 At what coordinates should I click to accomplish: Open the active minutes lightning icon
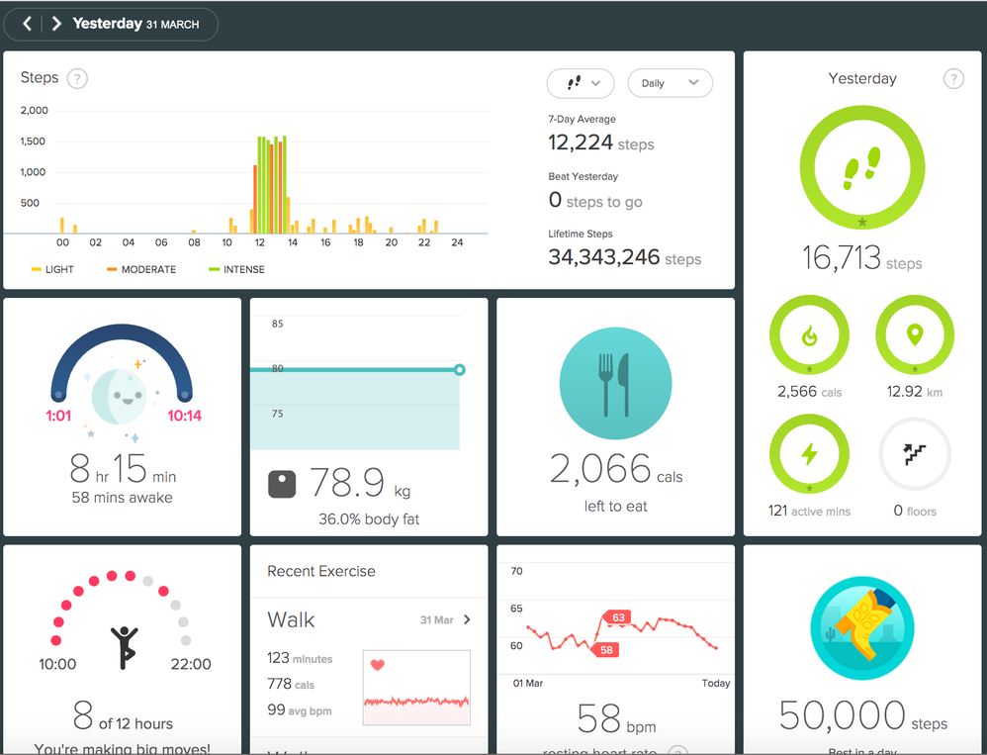coord(809,454)
